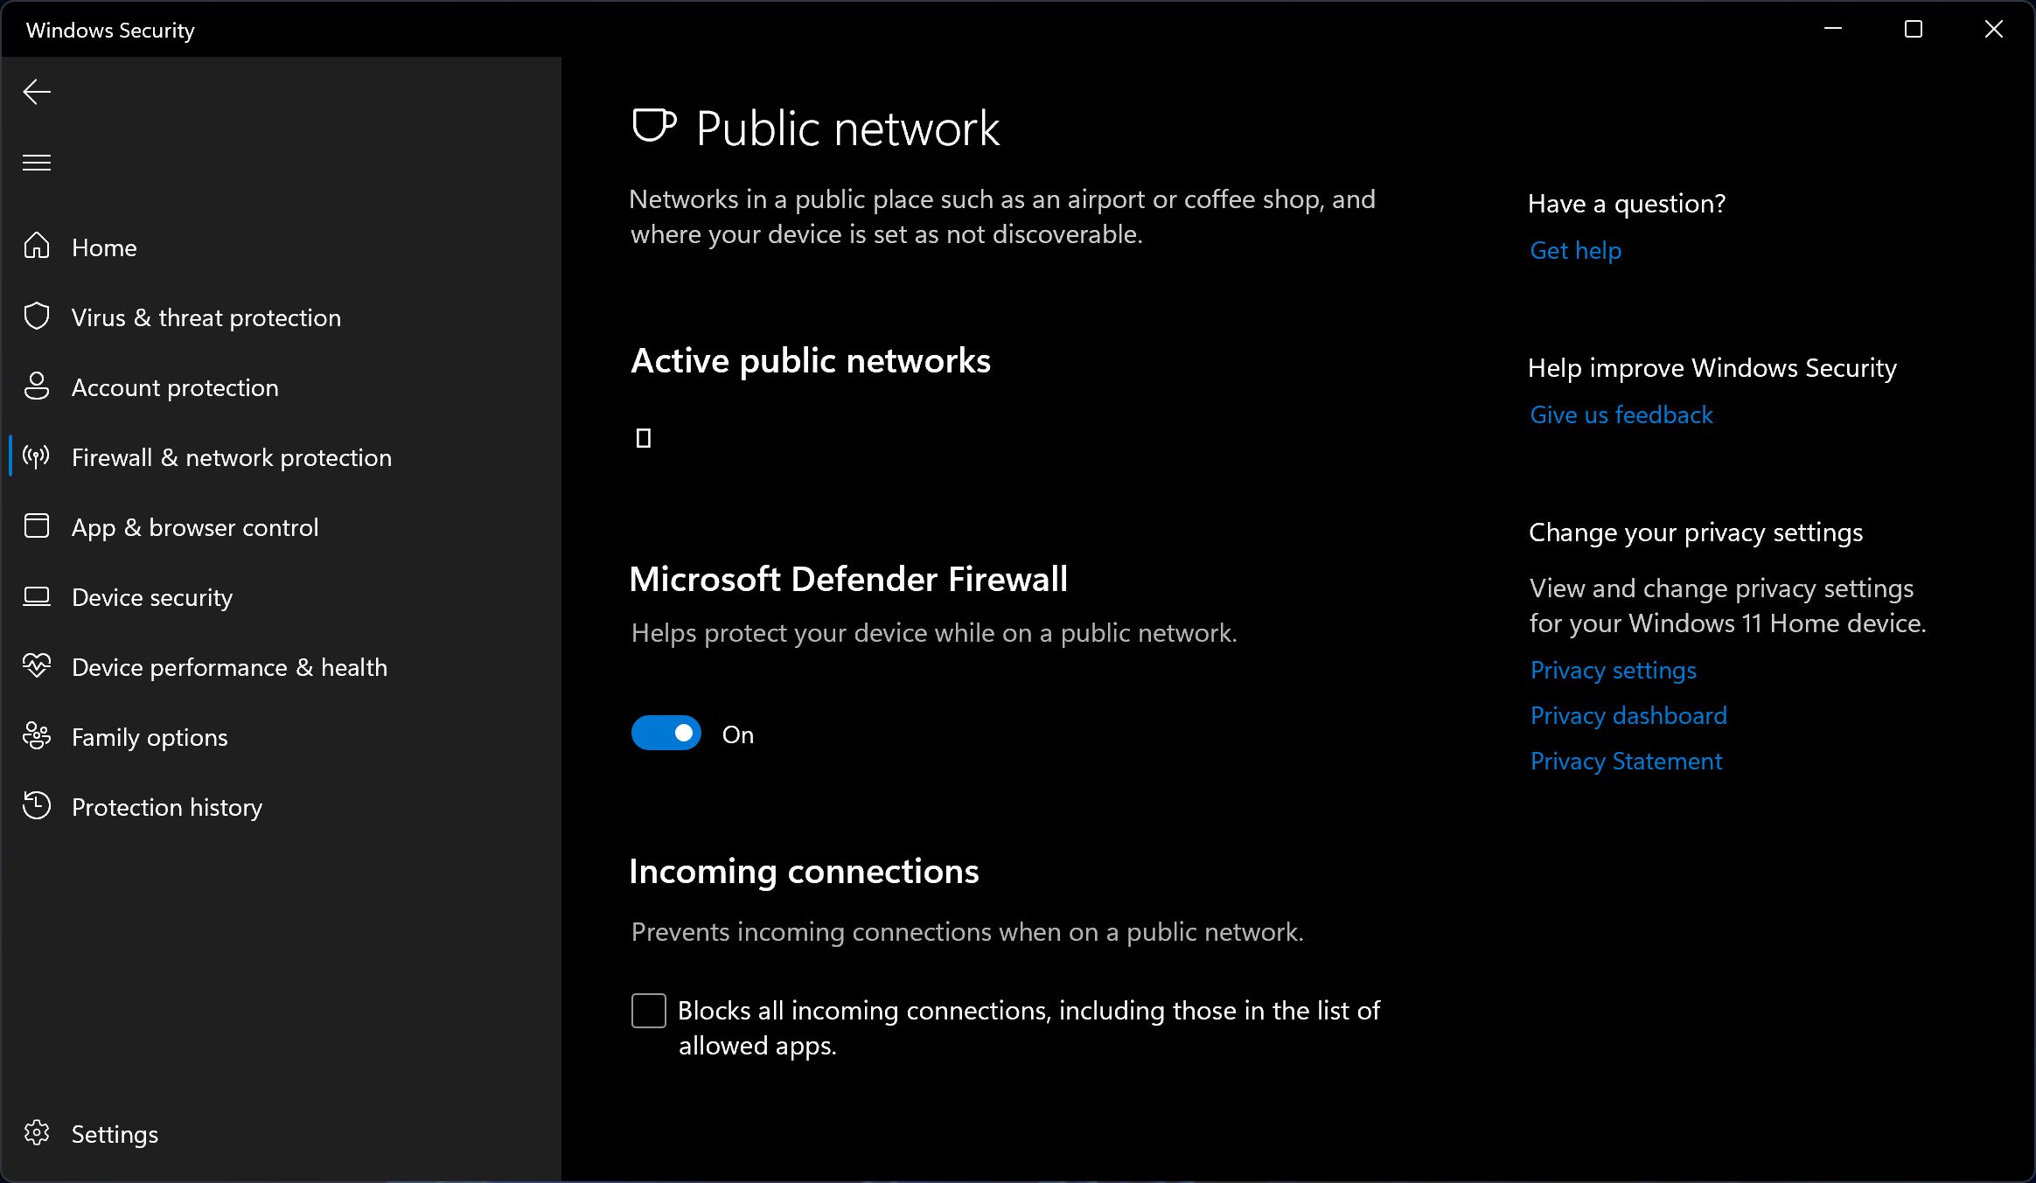Open Protection history clock icon
Image resolution: width=2036 pixels, height=1183 pixels.
pyautogui.click(x=37, y=806)
